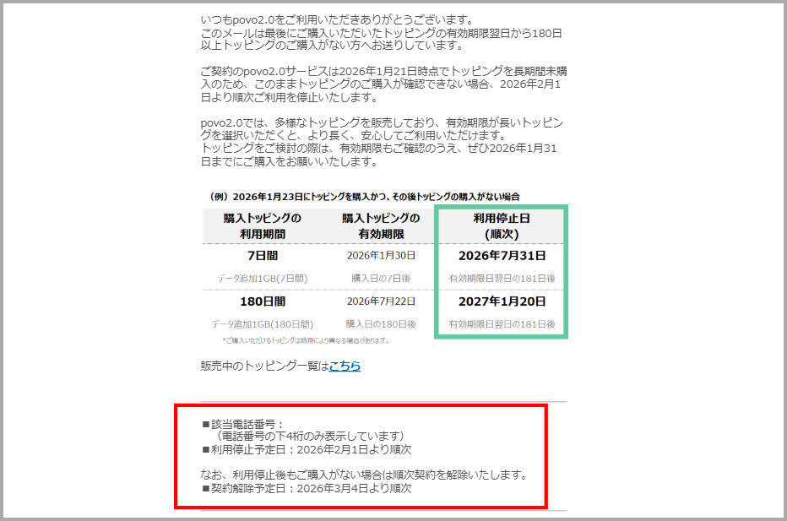Click the 利用停止予定日 line
The image size is (787, 521).
306,449
